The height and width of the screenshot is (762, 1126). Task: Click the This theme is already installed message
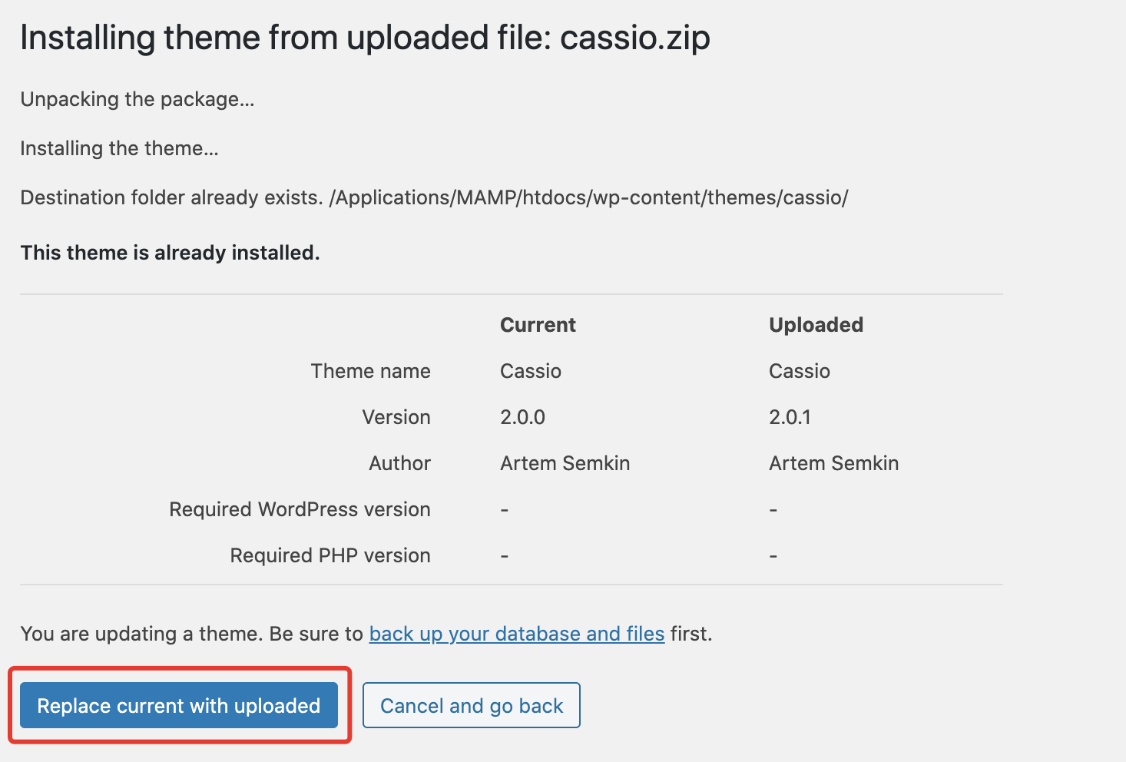(170, 253)
